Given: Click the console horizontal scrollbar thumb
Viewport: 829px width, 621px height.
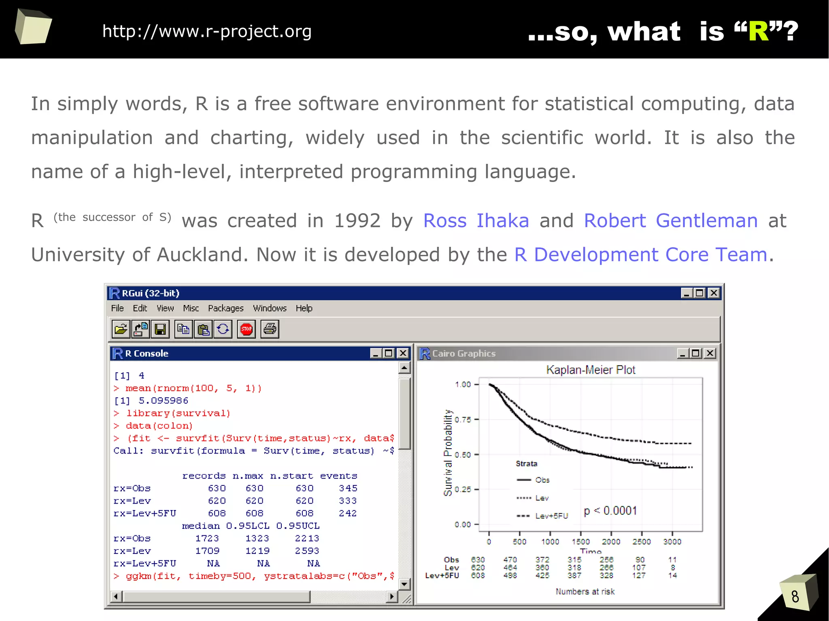Looking at the screenshot, I should 217,596.
